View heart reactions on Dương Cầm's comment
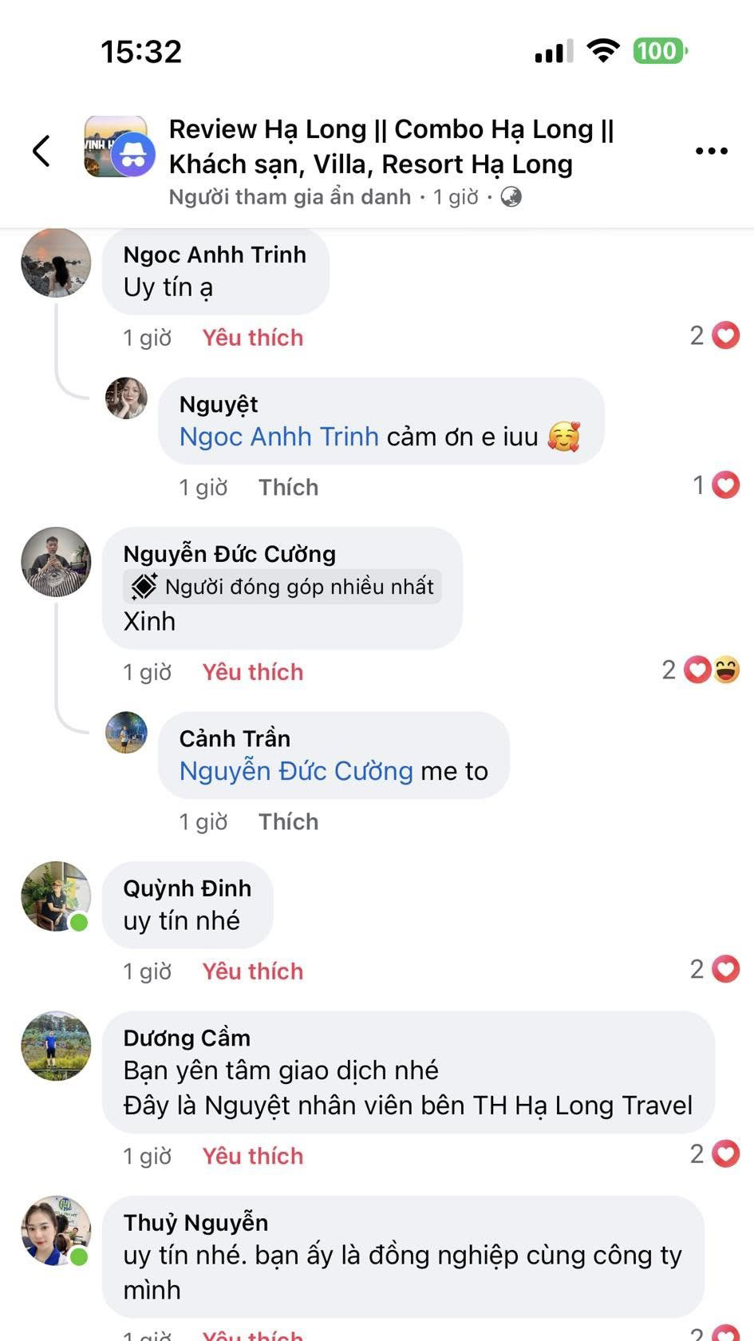Image resolution: width=754 pixels, height=1341 pixels. click(715, 1153)
